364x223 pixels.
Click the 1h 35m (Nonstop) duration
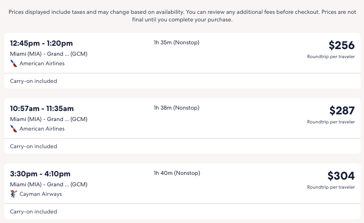coord(177,42)
